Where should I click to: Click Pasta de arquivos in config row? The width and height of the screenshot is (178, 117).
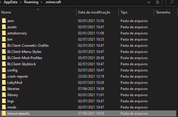tap(134, 70)
